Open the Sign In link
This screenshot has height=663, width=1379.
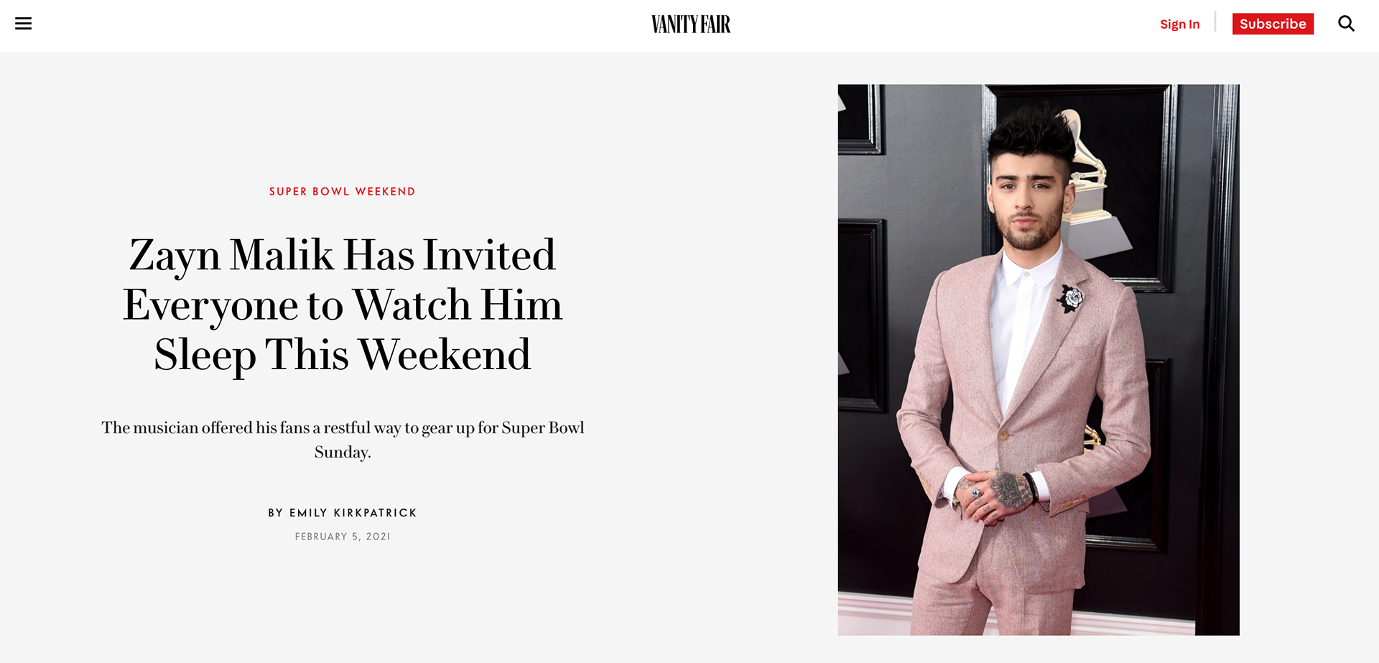point(1179,24)
